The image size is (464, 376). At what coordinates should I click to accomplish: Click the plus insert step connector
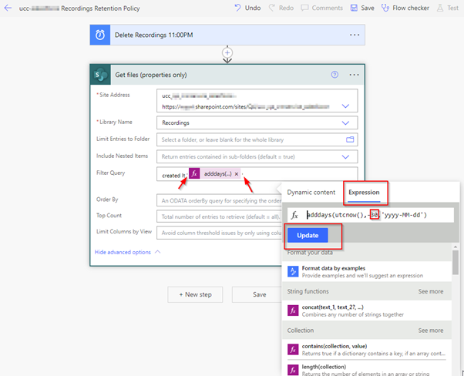pos(227,54)
